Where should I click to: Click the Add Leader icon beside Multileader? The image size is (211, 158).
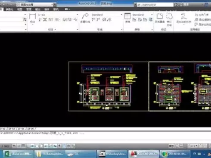coord(93,19)
